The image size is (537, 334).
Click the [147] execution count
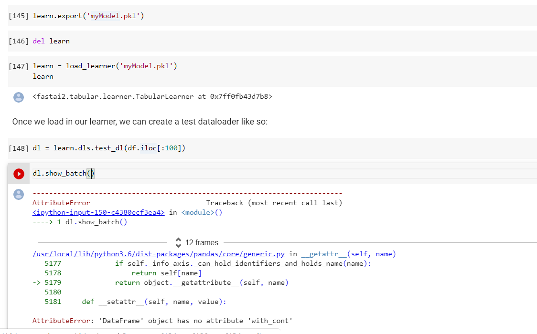(19, 66)
